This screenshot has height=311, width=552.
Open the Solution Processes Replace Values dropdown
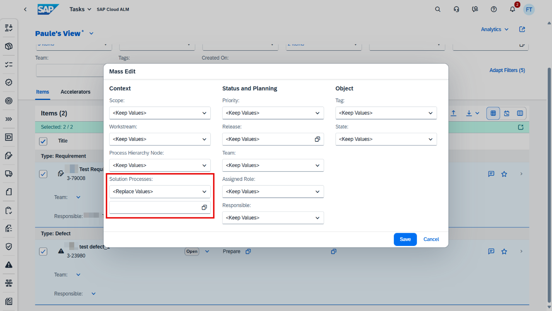click(x=160, y=191)
